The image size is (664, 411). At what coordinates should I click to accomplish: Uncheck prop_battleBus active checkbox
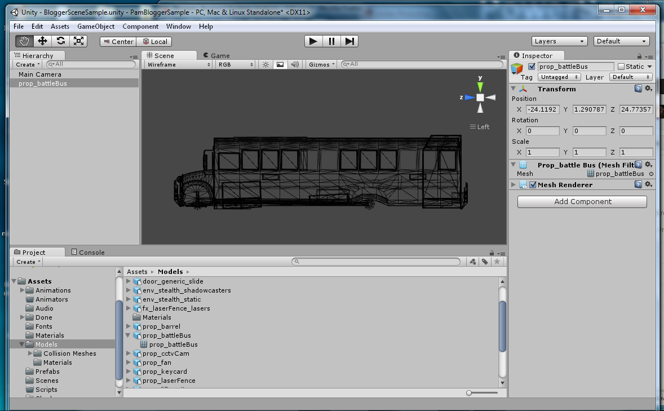(531, 67)
